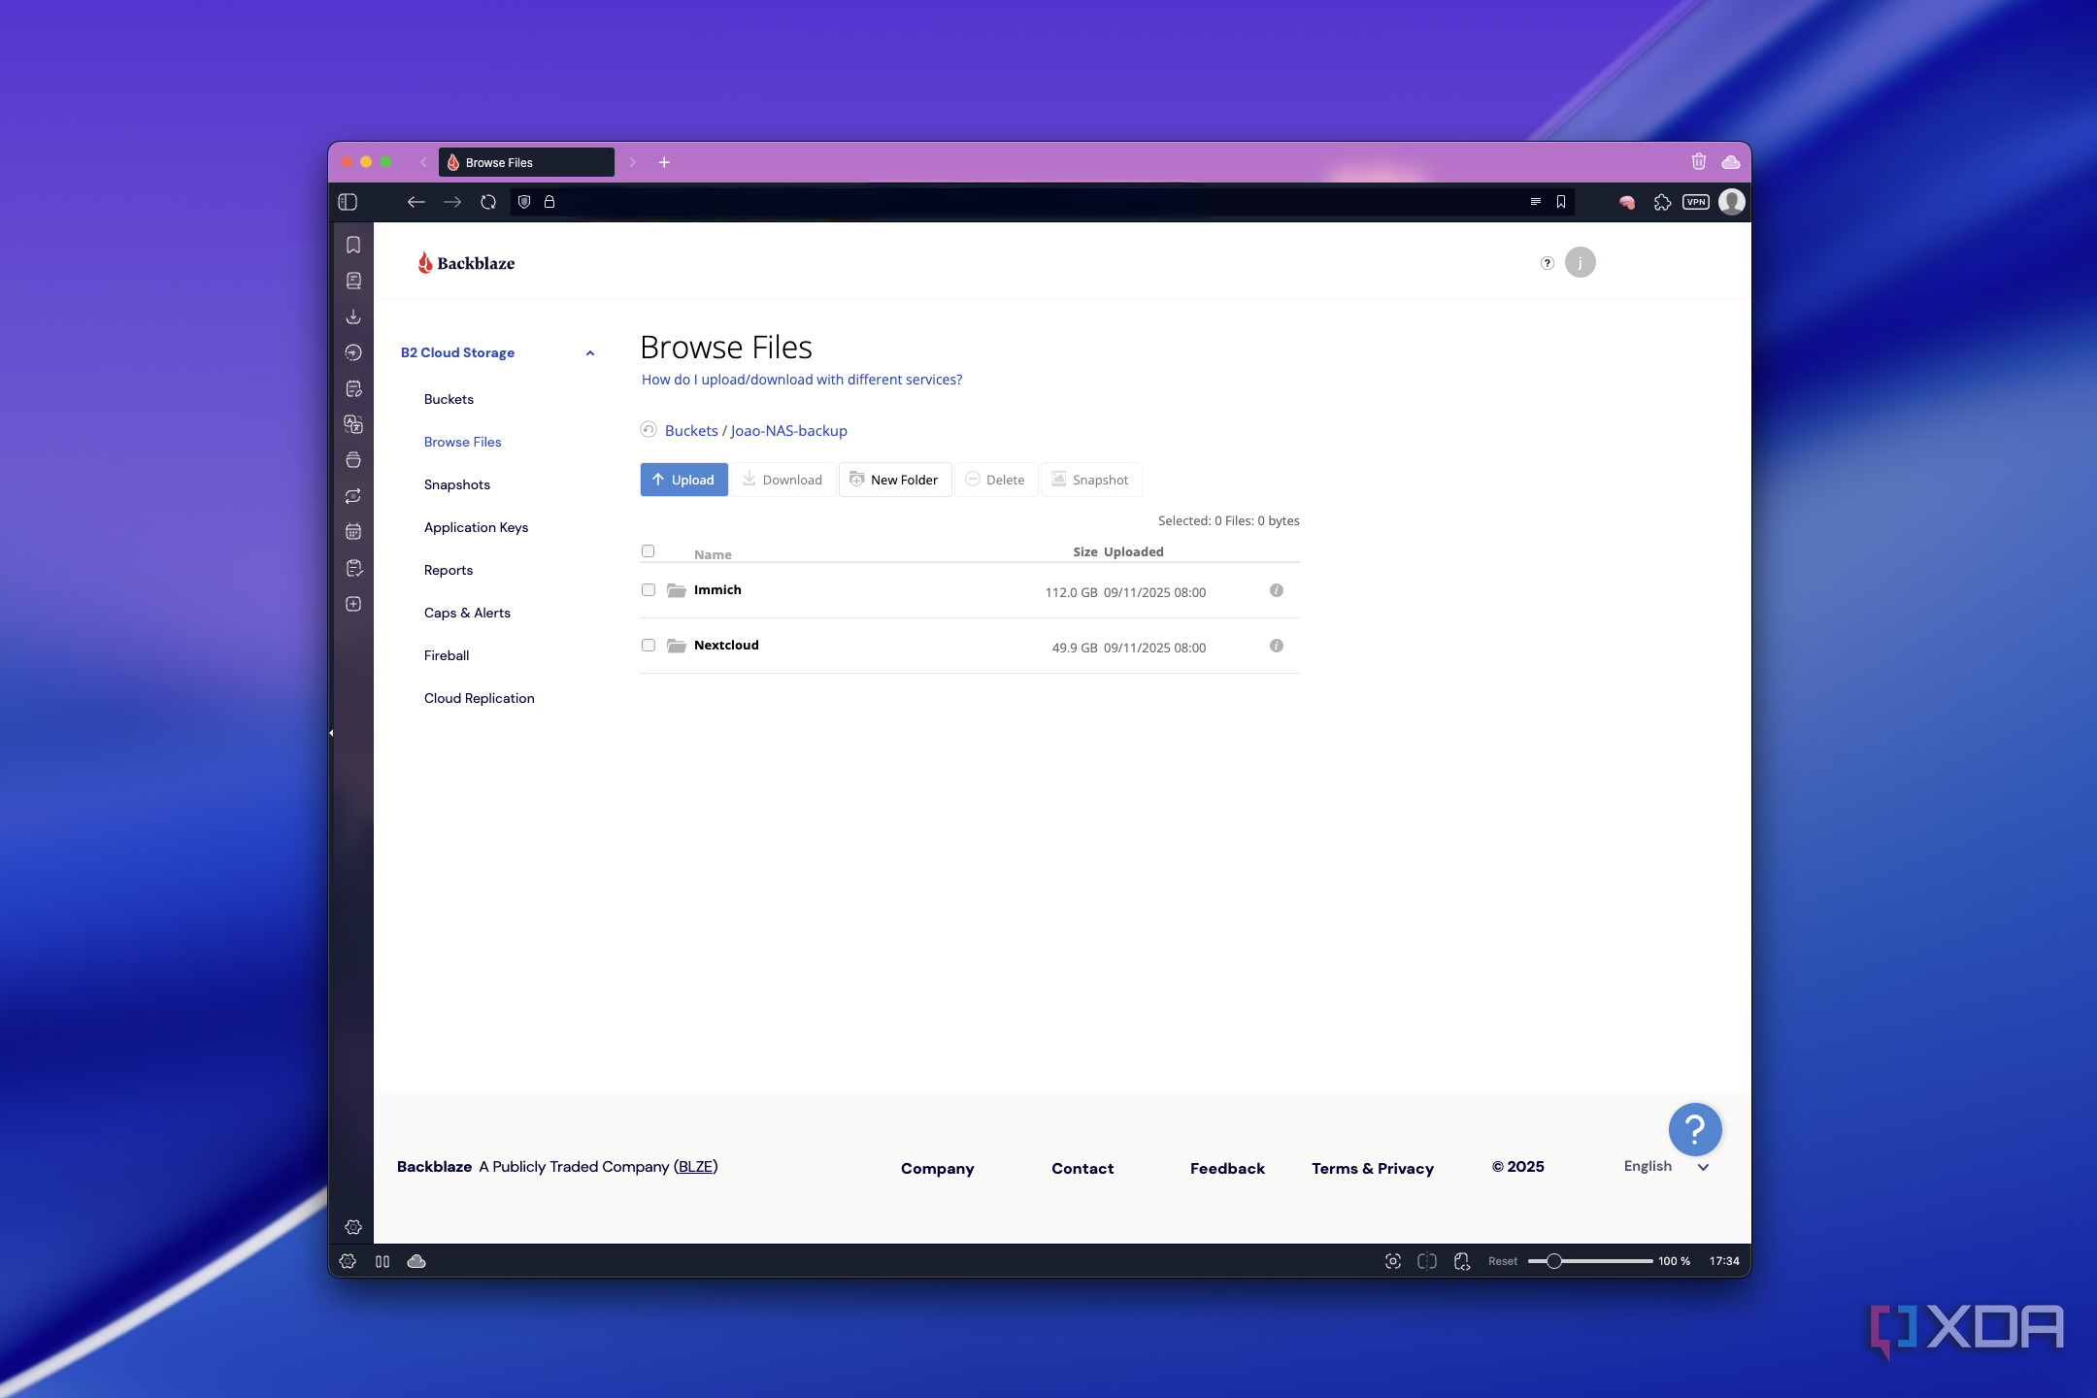Image resolution: width=2097 pixels, height=1398 pixels.
Task: Open a new tab with plus button
Action: pos(664,162)
